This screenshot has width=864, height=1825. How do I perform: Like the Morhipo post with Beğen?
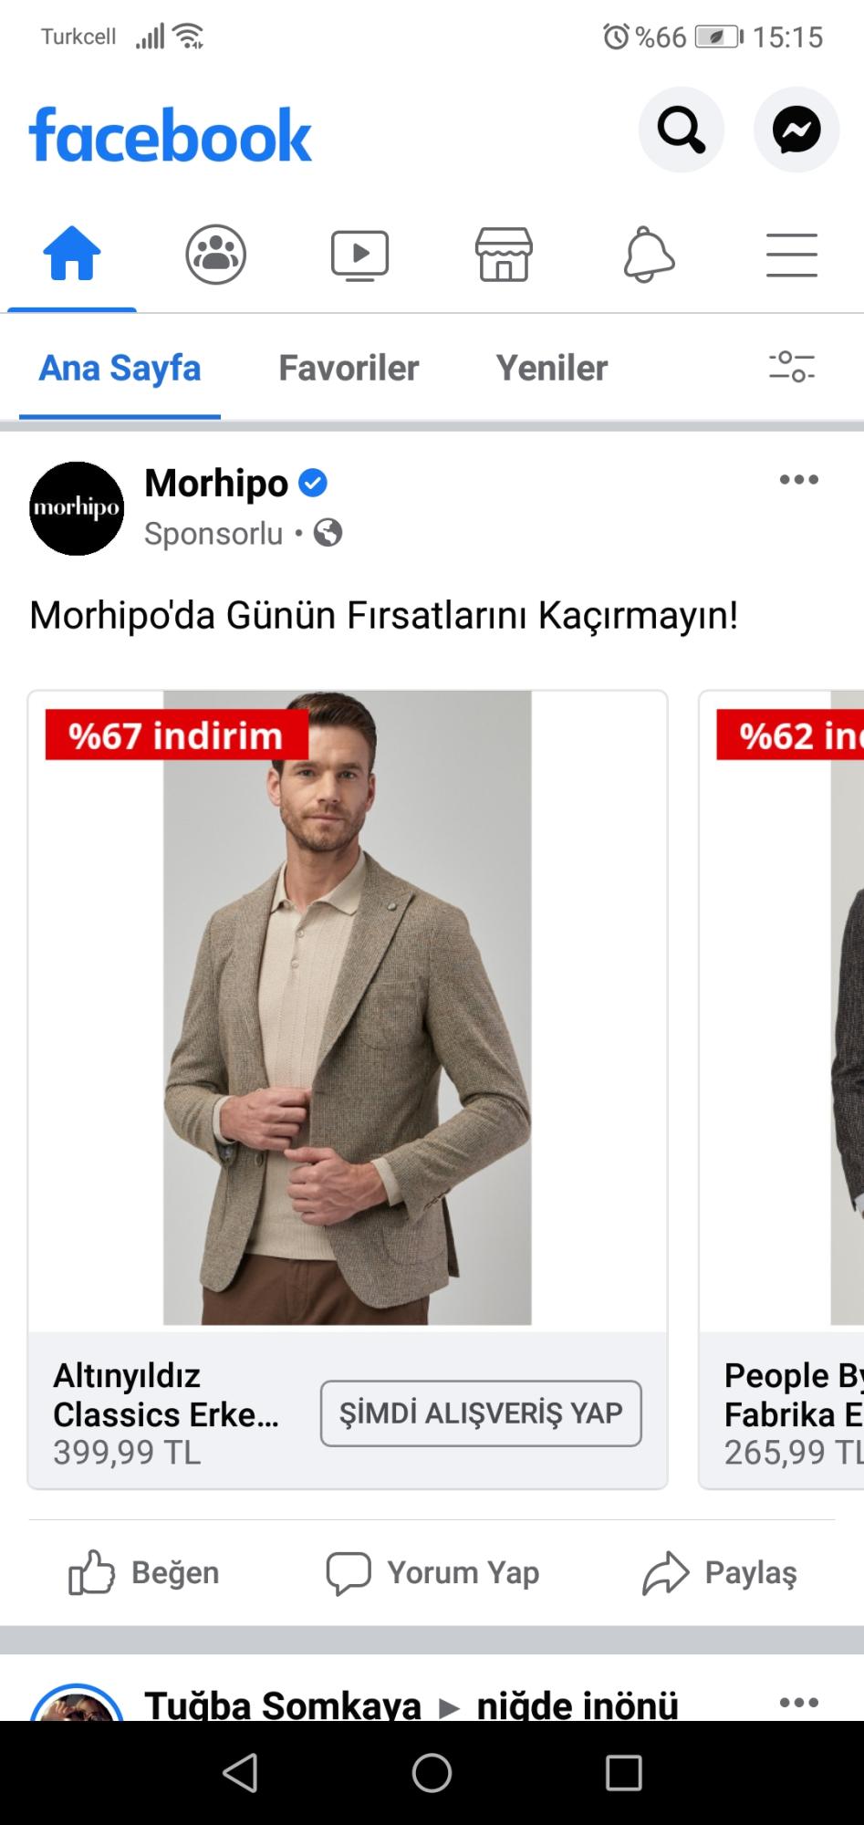(144, 1572)
